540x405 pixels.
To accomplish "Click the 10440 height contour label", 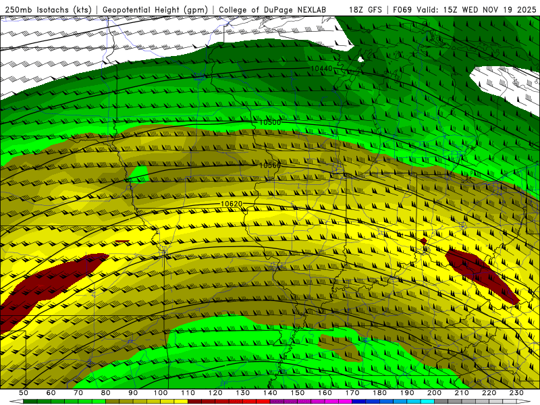I will click(x=322, y=69).
